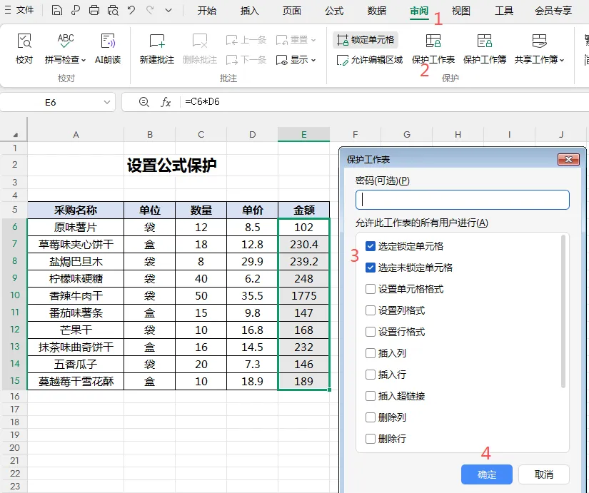This screenshot has width=589, height=493.
Task: Open the 工具 tab
Action: [x=504, y=11]
